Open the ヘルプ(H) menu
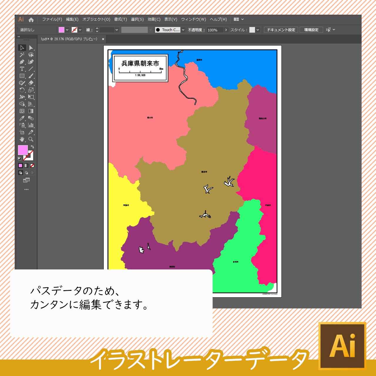Image resolution: width=376 pixels, height=376 pixels. pos(218,19)
